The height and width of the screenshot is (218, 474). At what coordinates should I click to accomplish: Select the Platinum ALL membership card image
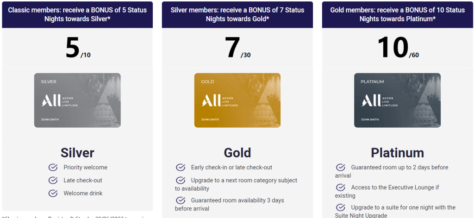click(x=397, y=100)
